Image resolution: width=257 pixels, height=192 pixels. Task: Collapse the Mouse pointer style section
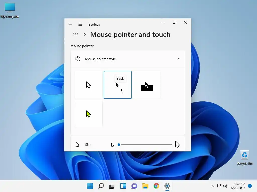(x=179, y=59)
